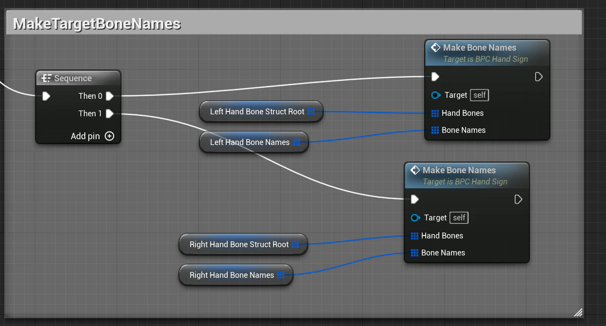Image resolution: width=606 pixels, height=326 pixels.
Task: Click the lower Make Bone Names execution input pin
Action: pyautogui.click(x=415, y=199)
